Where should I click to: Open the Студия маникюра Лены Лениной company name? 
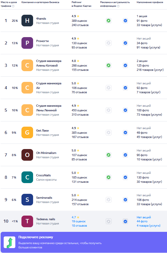point(49,108)
